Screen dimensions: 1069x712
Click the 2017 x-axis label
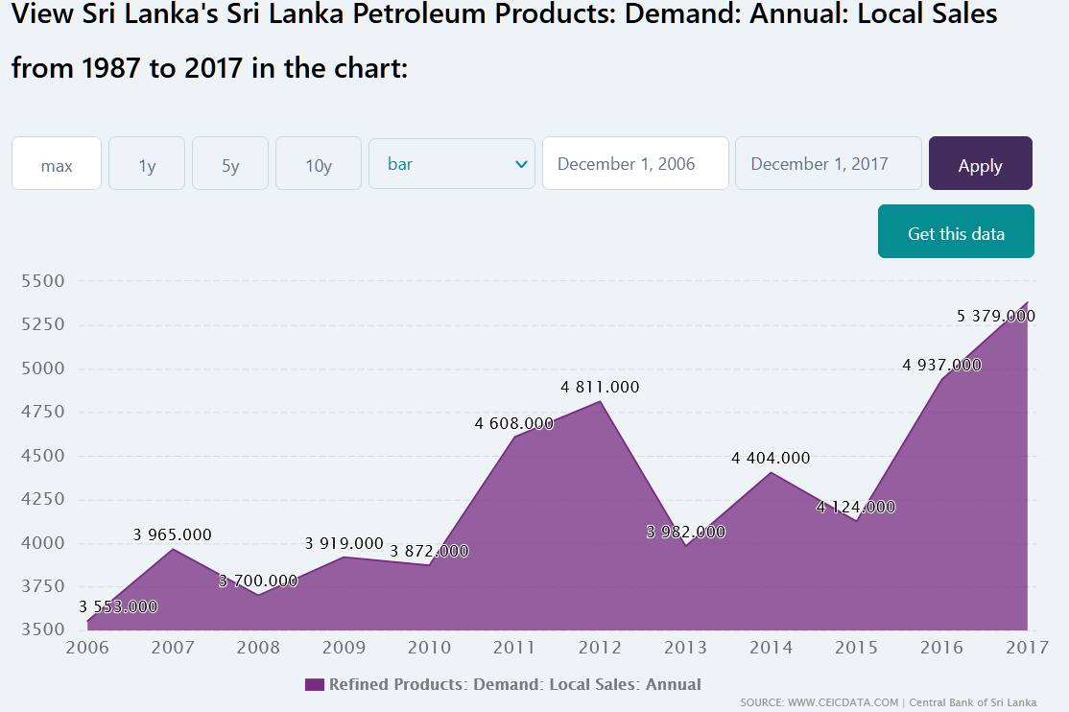(x=1028, y=648)
